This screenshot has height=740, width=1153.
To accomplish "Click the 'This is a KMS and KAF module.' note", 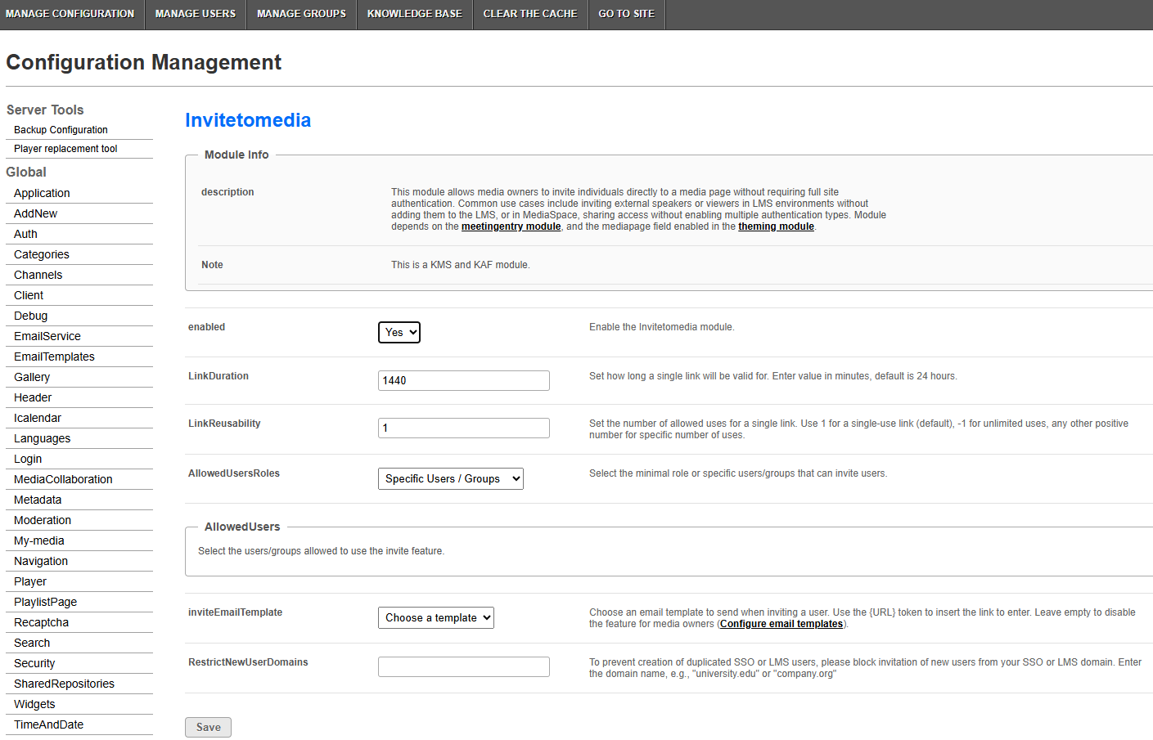I will click(461, 265).
